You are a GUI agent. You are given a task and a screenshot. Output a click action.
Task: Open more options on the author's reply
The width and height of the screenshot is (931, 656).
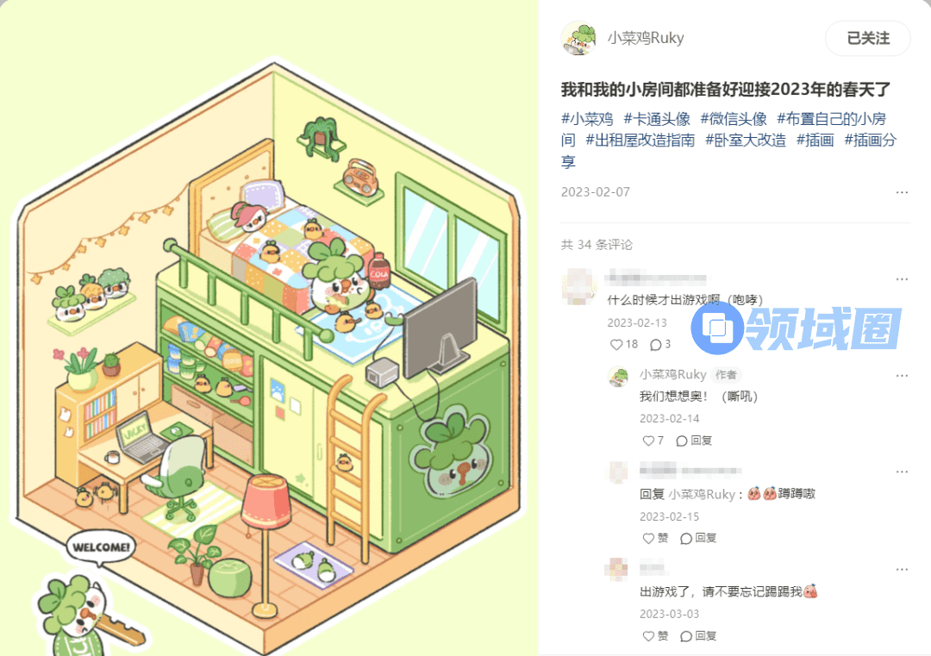pyautogui.click(x=902, y=375)
